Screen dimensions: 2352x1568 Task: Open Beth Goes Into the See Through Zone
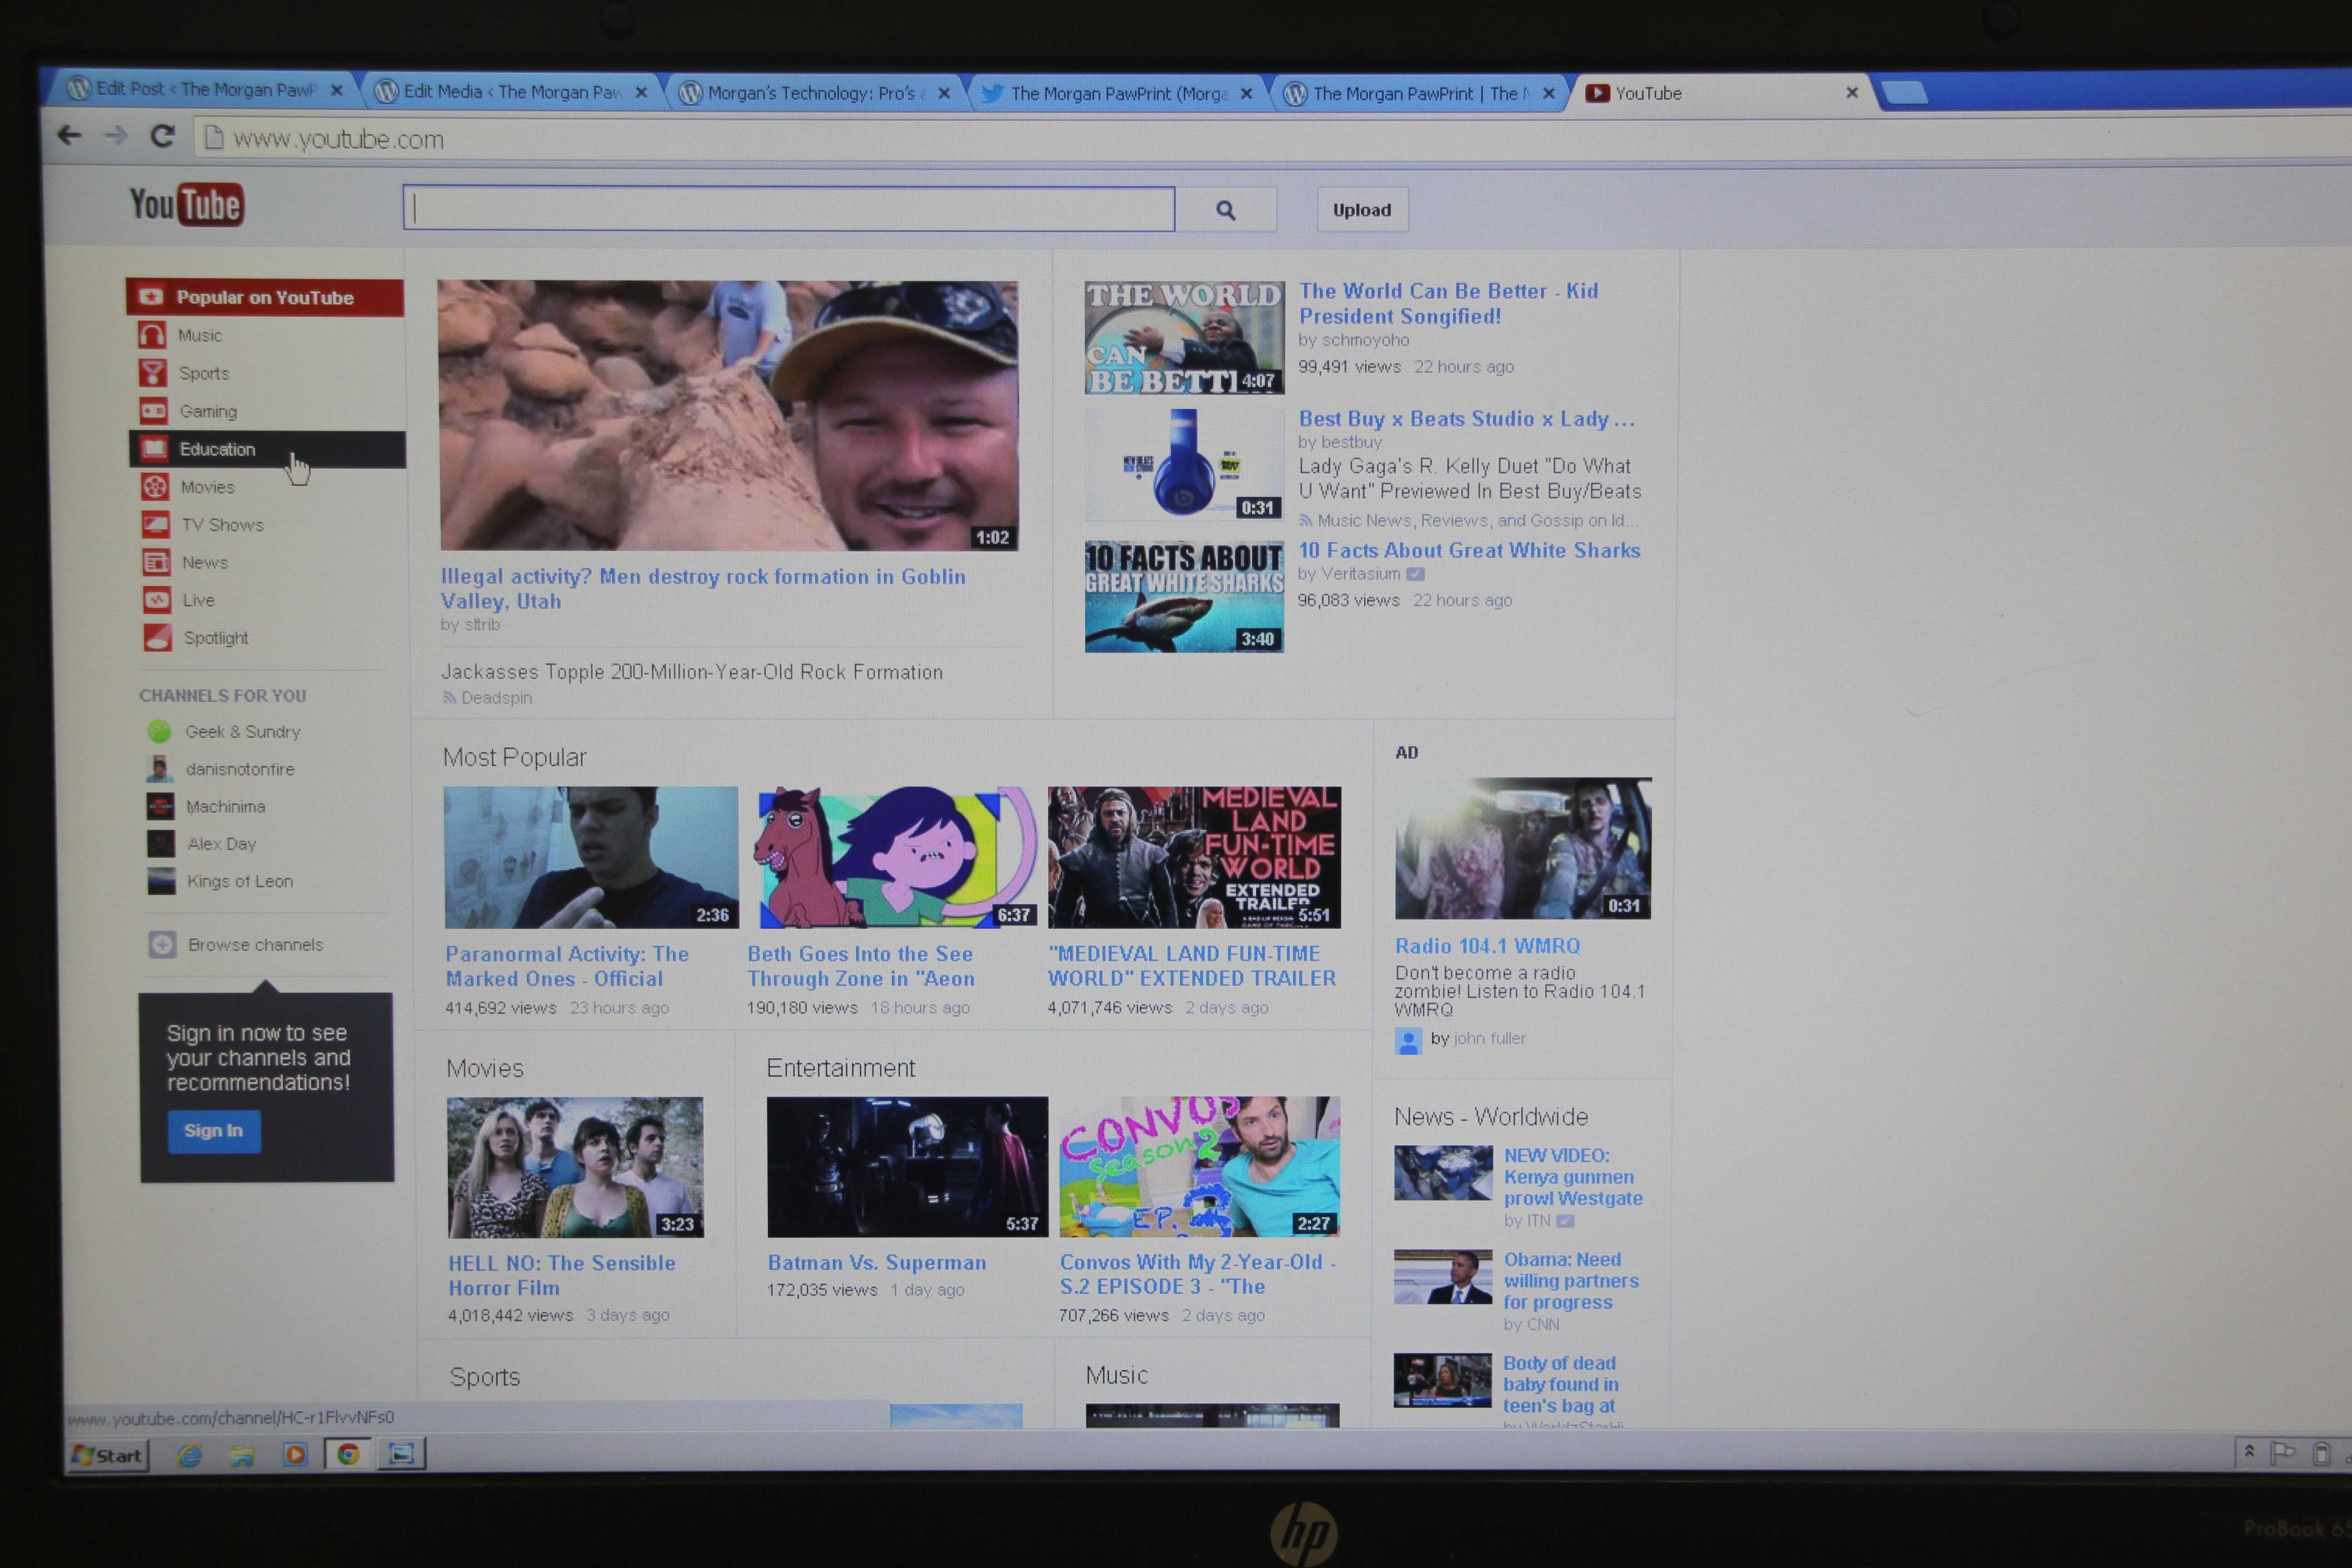(860, 966)
